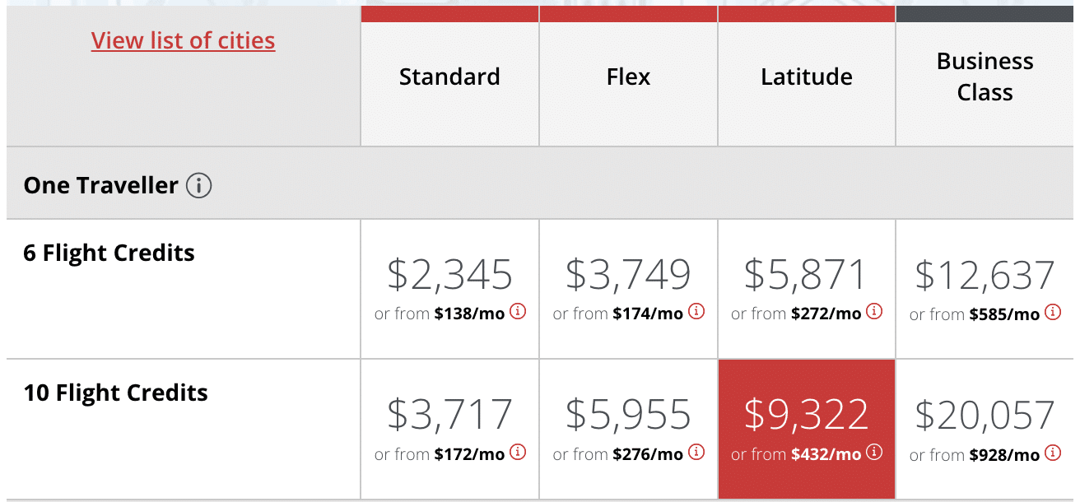Pick the $12,637 Business Class price cell
This screenshot has width=1080, height=502.
click(x=985, y=275)
